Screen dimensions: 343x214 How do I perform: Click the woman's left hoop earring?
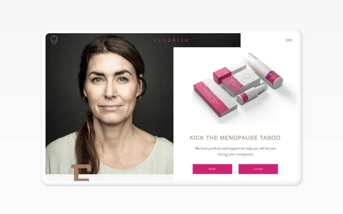(x=139, y=99)
